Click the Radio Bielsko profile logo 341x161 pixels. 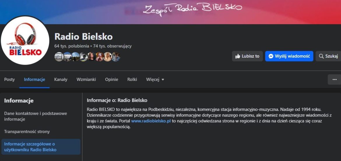pyautogui.click(x=25, y=41)
